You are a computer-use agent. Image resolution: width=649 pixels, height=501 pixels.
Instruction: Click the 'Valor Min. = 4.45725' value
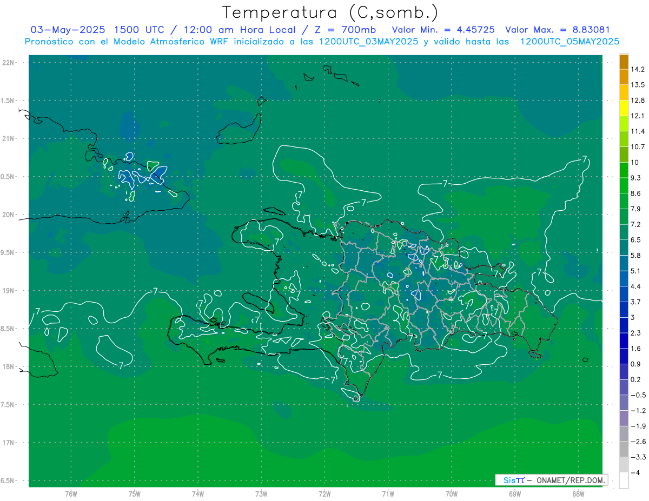click(x=443, y=30)
